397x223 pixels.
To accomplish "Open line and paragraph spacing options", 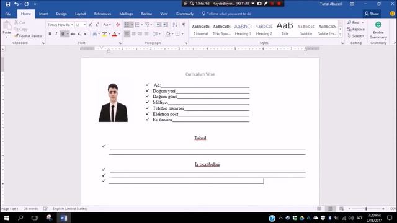I will tap(157, 33).
